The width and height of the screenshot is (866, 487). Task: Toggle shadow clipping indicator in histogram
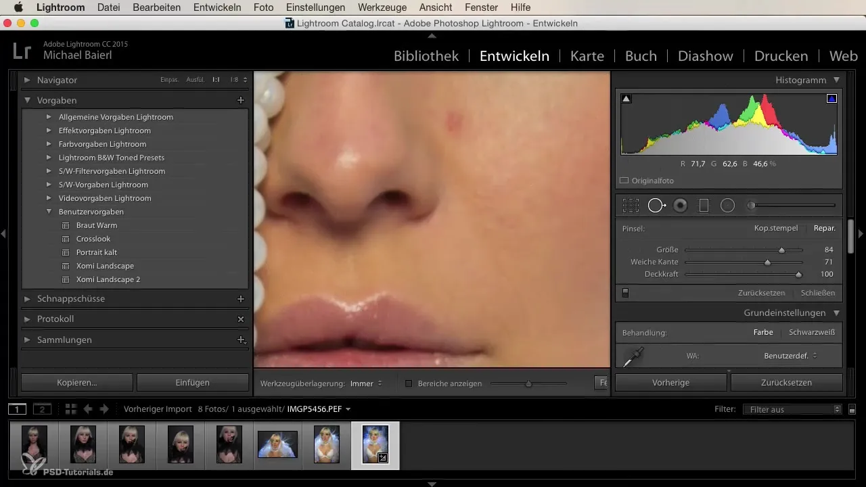pyautogui.click(x=626, y=99)
